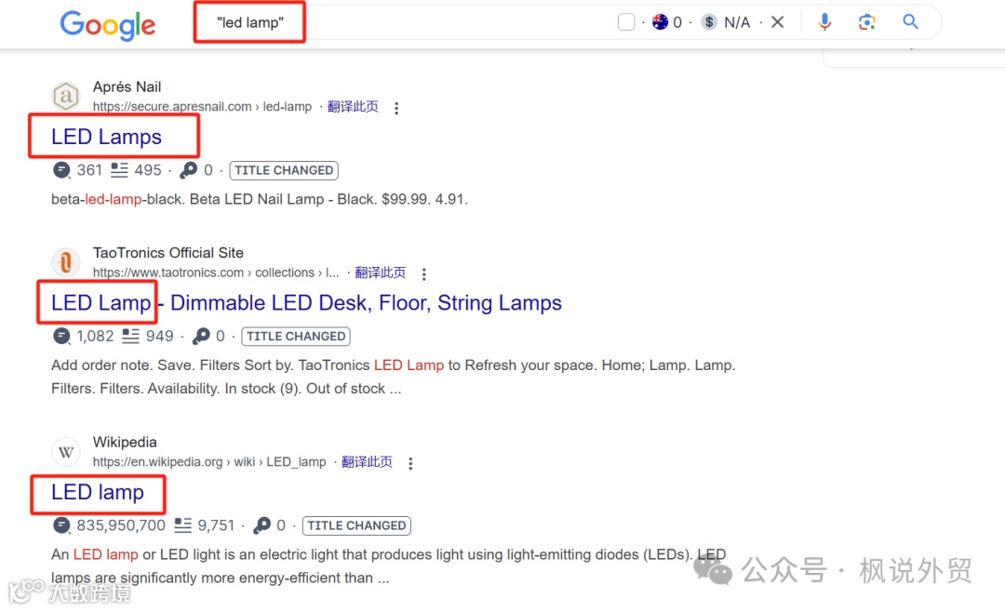Click the key icon in Aprés Nail result
This screenshot has height=611, width=1005.
coord(188,169)
